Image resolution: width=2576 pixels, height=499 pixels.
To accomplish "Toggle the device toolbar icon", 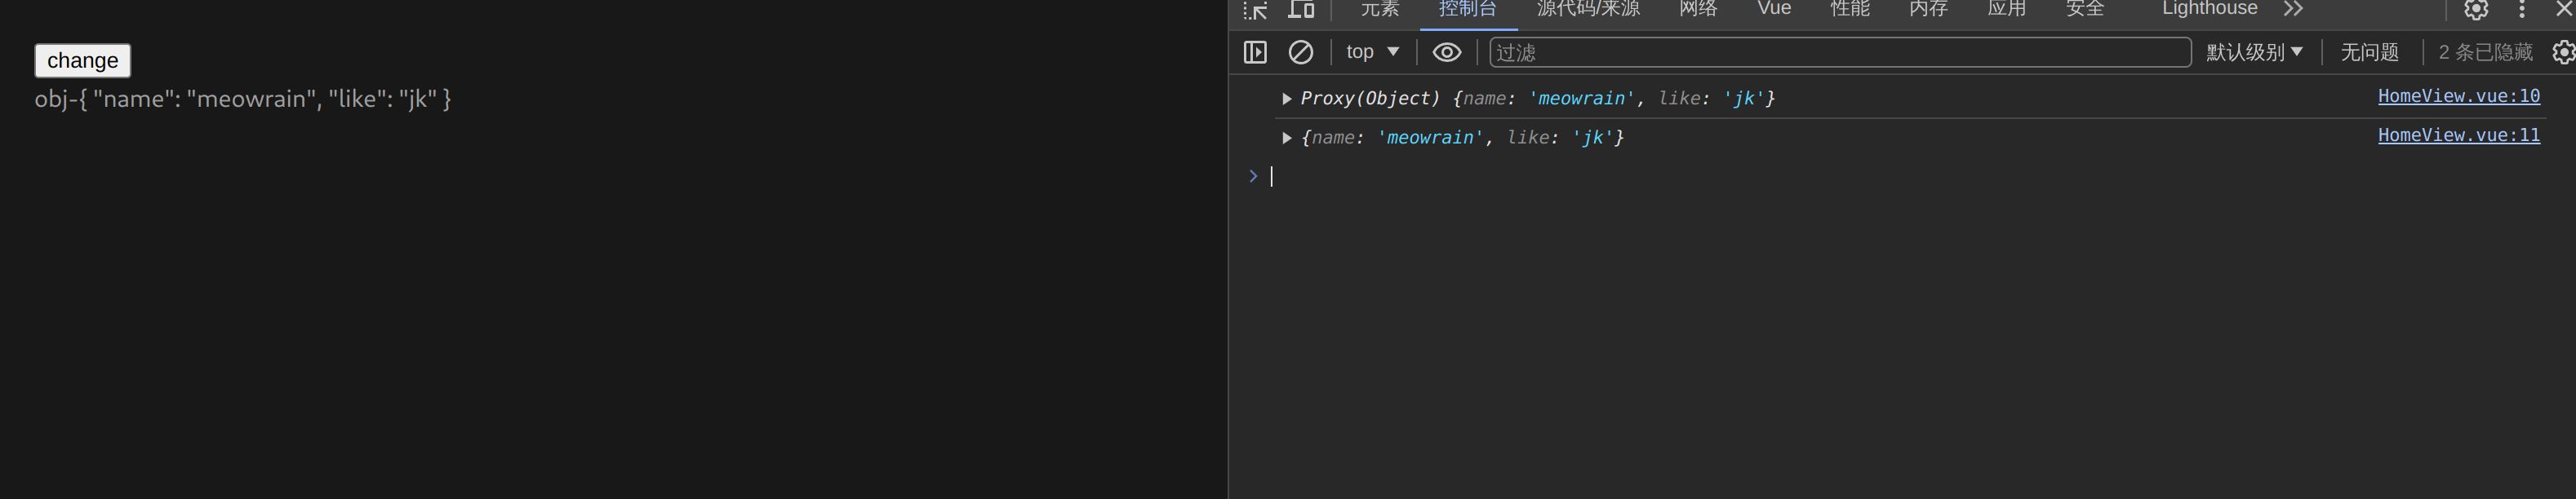I will coord(1300,10).
